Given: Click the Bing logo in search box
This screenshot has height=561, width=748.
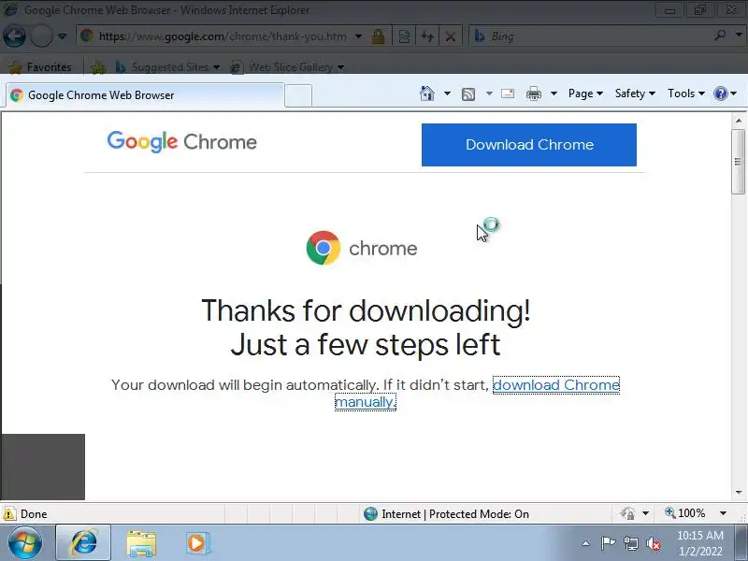Looking at the screenshot, I should point(480,36).
